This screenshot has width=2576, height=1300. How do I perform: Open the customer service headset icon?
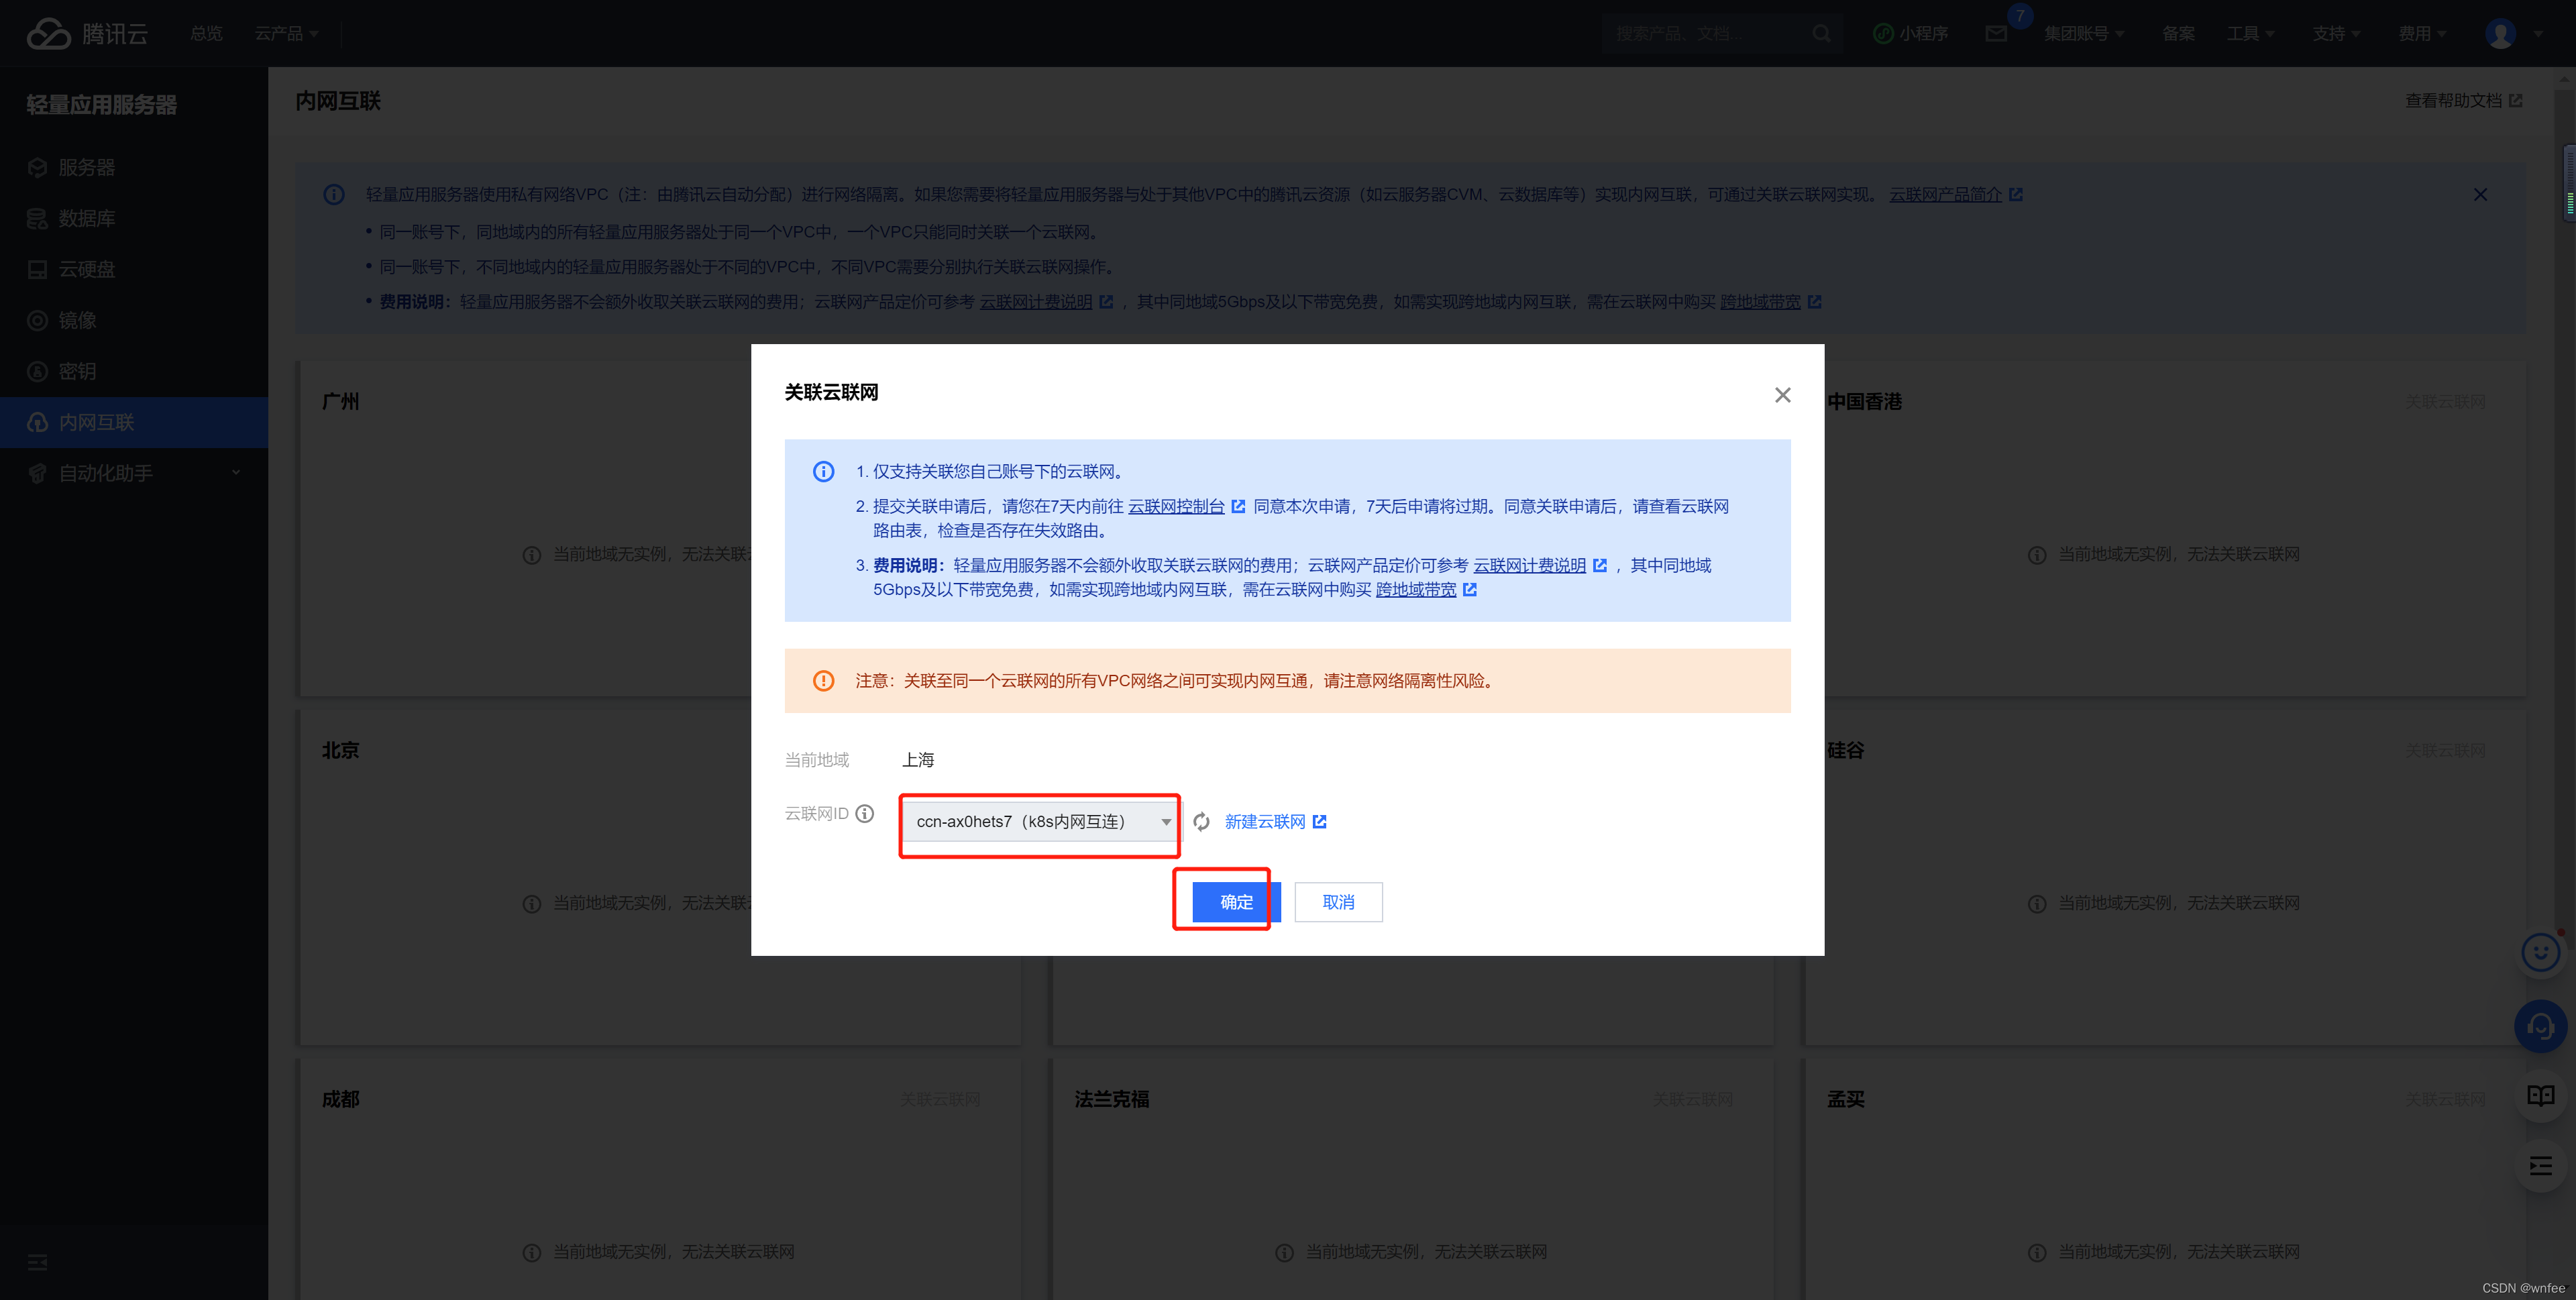click(x=2540, y=1026)
